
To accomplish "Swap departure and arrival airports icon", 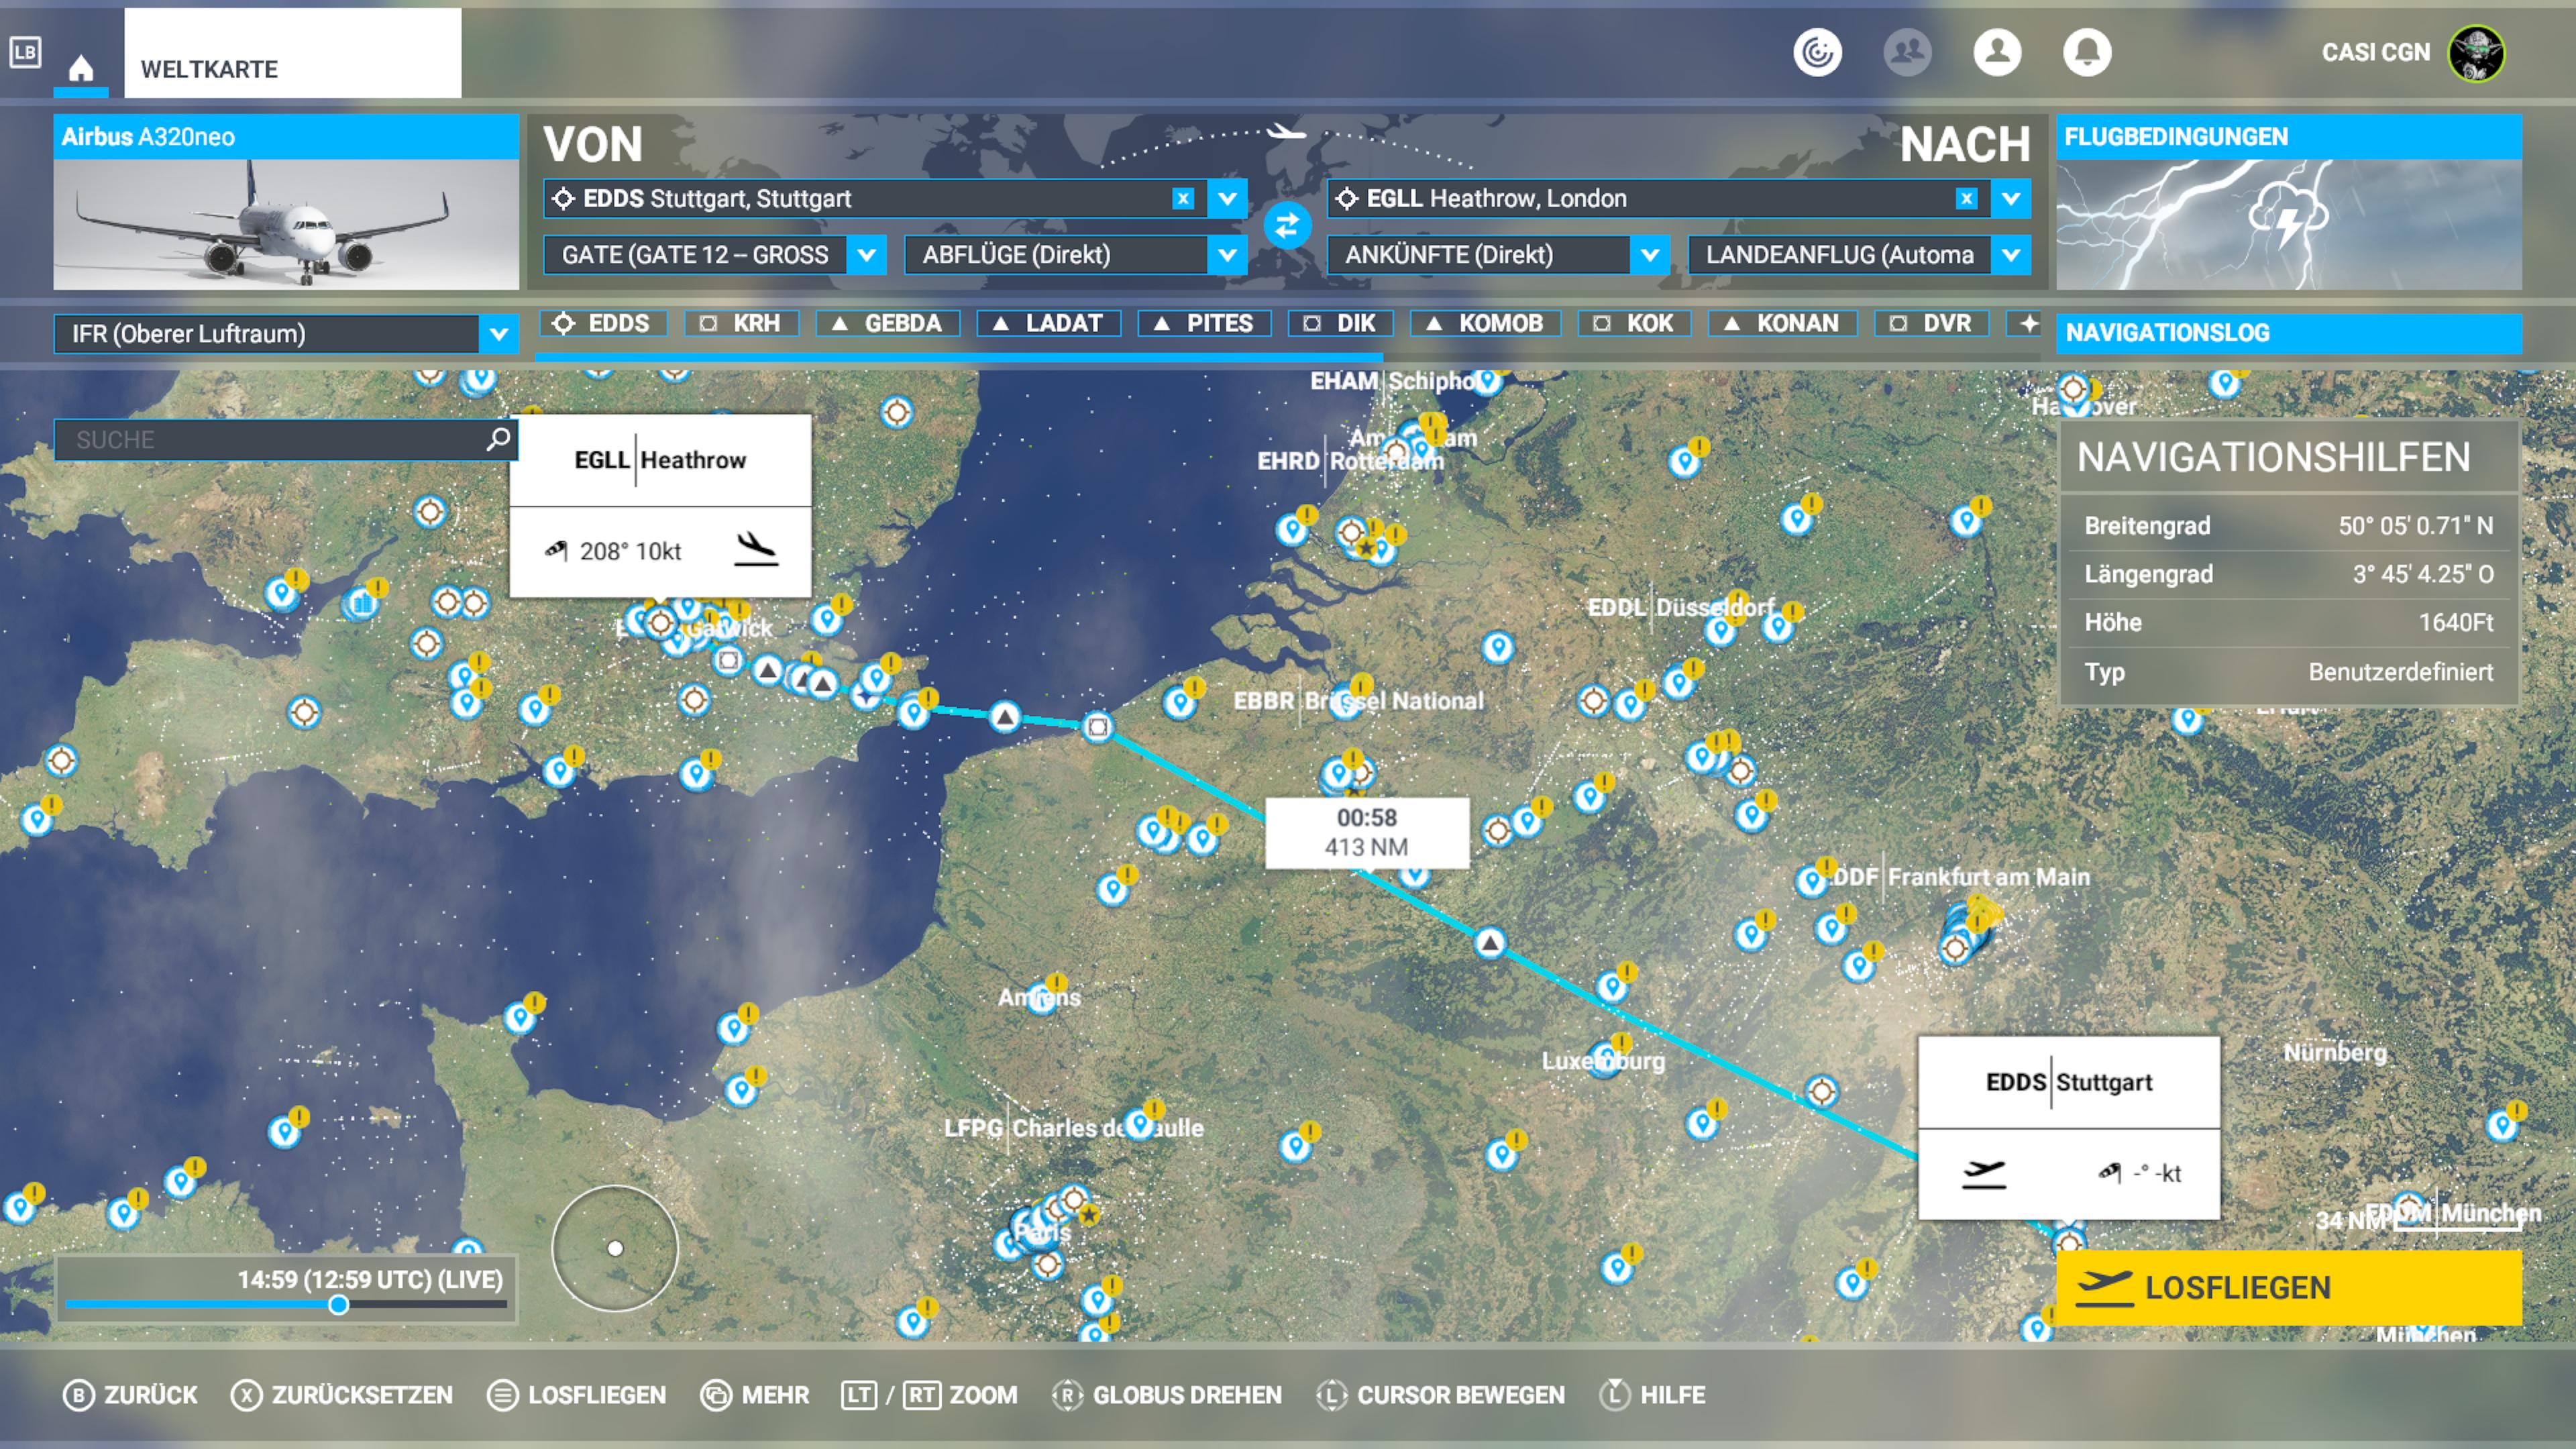I will (1286, 226).
